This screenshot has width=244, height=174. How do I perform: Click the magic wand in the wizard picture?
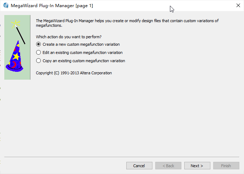(21, 35)
